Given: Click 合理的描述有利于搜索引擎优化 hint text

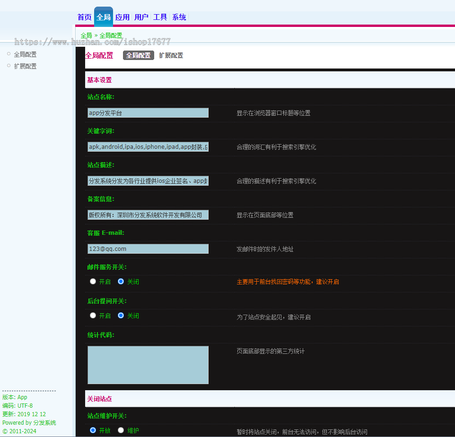Looking at the screenshot, I should coord(276,181).
